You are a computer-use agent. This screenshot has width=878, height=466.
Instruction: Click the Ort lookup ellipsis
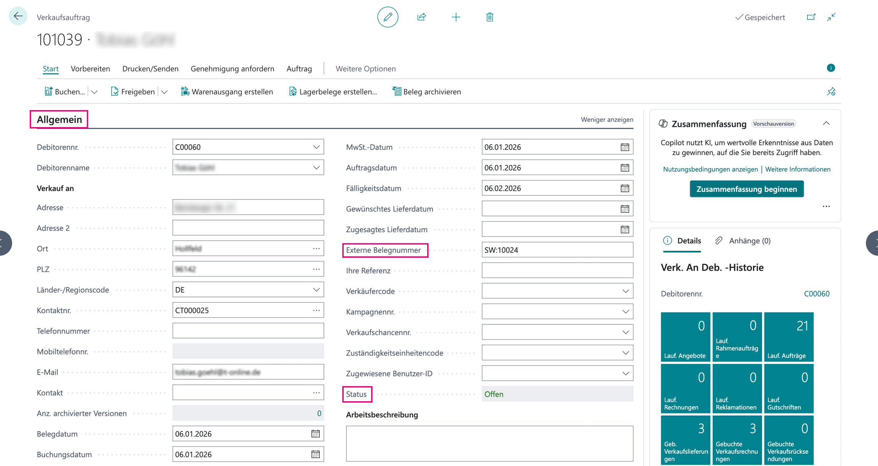pyautogui.click(x=316, y=249)
